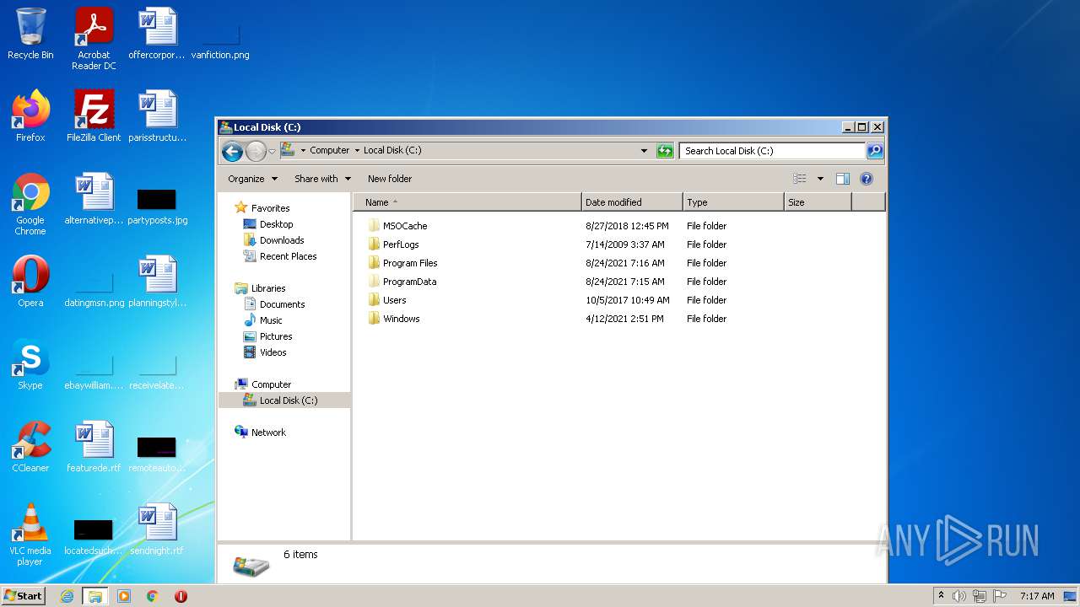Click the 7:17 AM taskbar clock
1080x607 pixels.
tap(1037, 596)
